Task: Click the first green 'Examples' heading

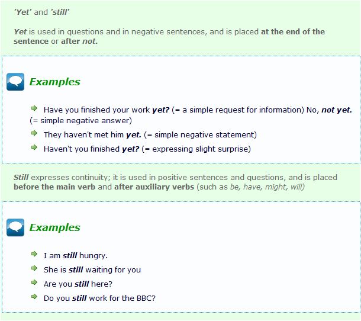Action: tap(54, 82)
